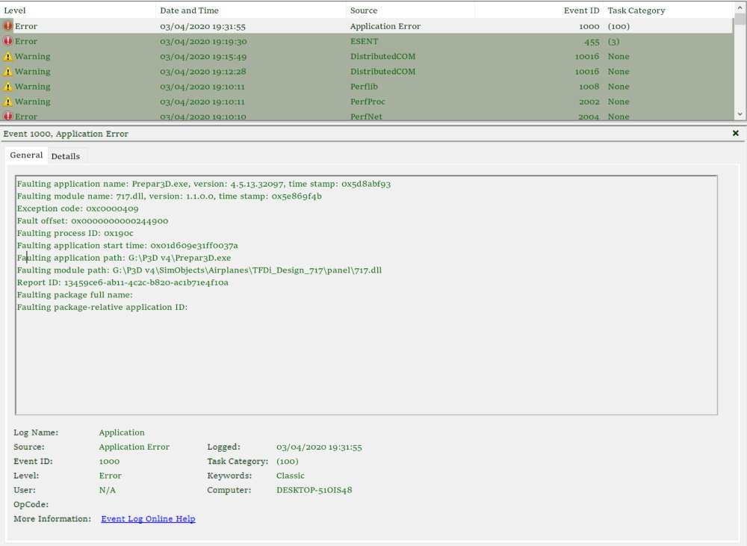747x546 pixels.
Task: Click the event list vertical scrollbar thumb
Action: [740, 19]
